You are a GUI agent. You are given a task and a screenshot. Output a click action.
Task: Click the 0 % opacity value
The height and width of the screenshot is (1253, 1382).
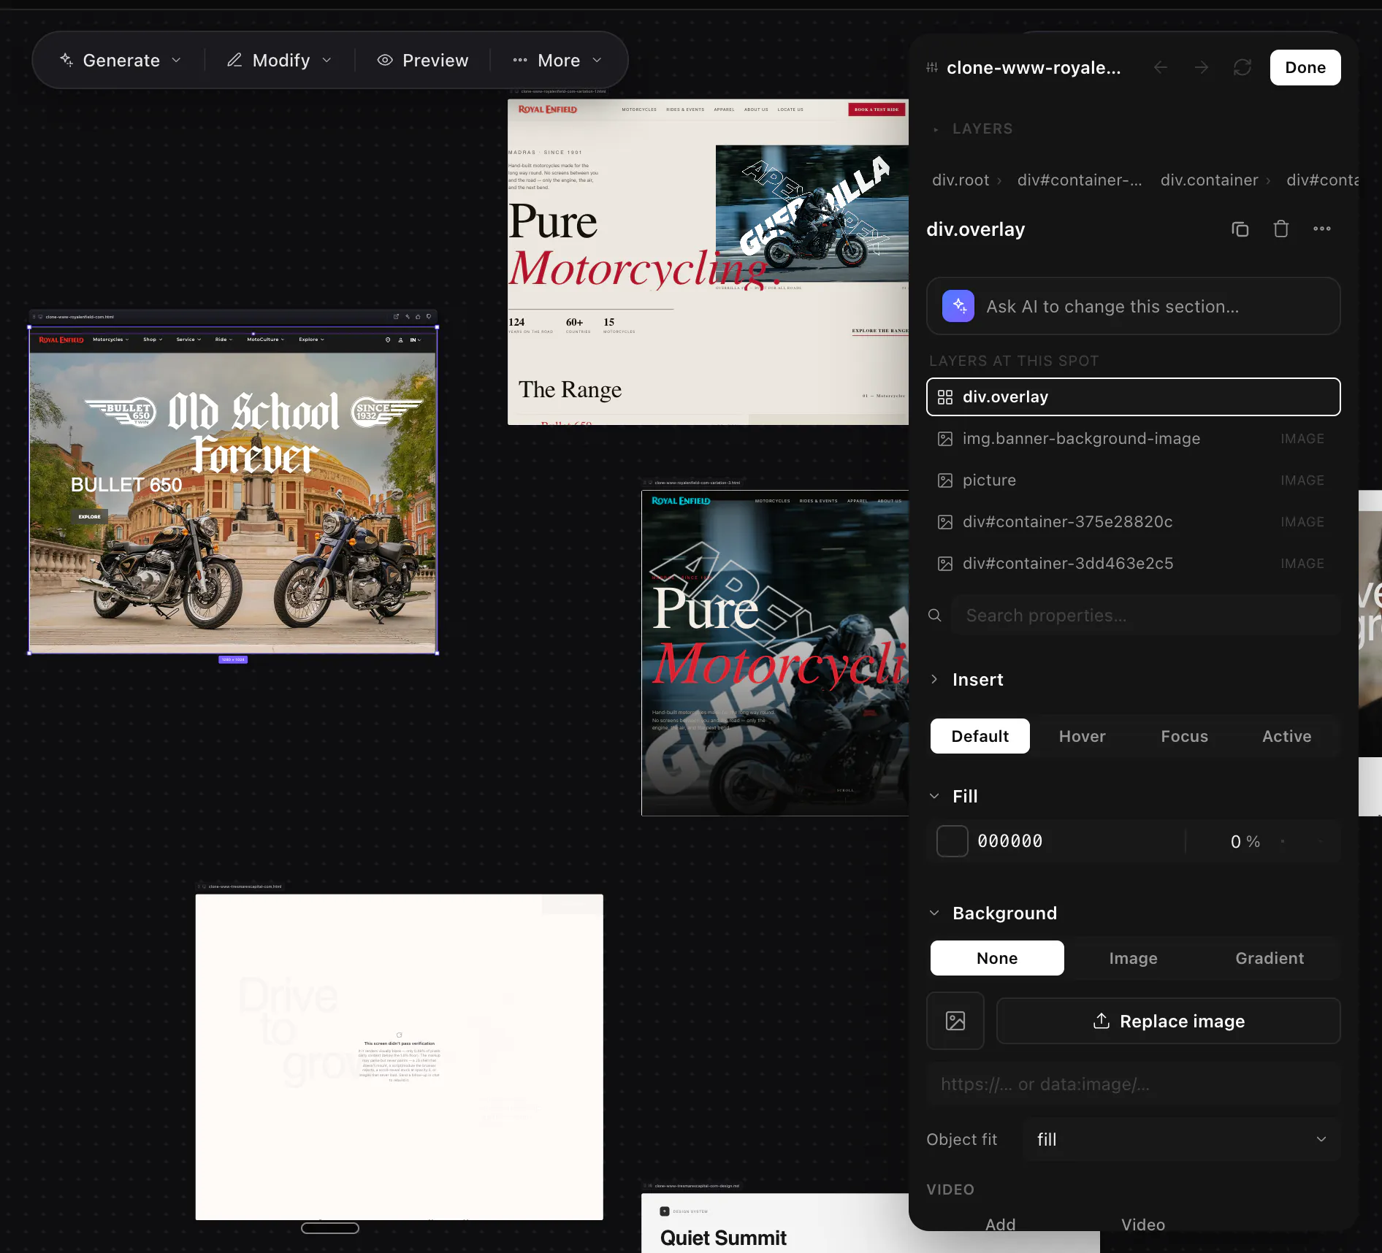click(x=1245, y=842)
